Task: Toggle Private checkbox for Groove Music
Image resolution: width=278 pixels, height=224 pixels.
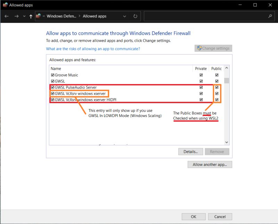Action: [201, 75]
